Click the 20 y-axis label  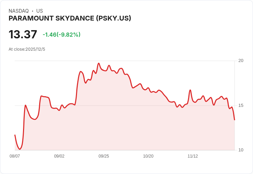point(241,61)
